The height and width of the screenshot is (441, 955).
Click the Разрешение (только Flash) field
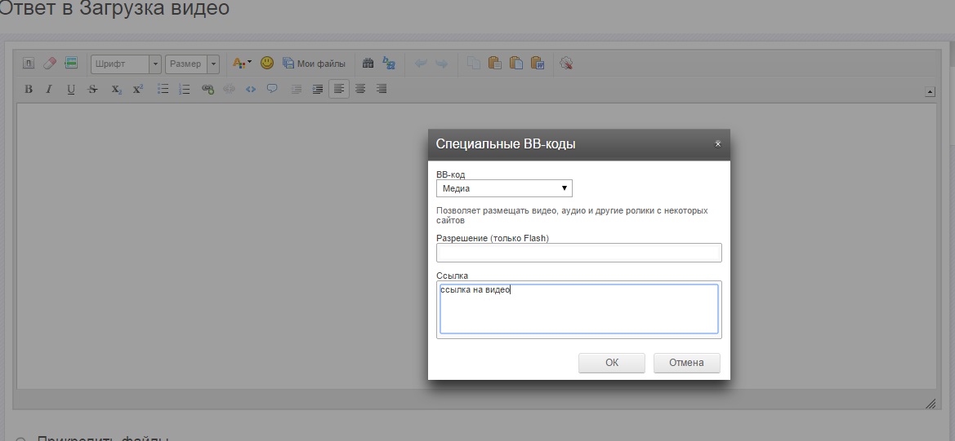coord(579,253)
